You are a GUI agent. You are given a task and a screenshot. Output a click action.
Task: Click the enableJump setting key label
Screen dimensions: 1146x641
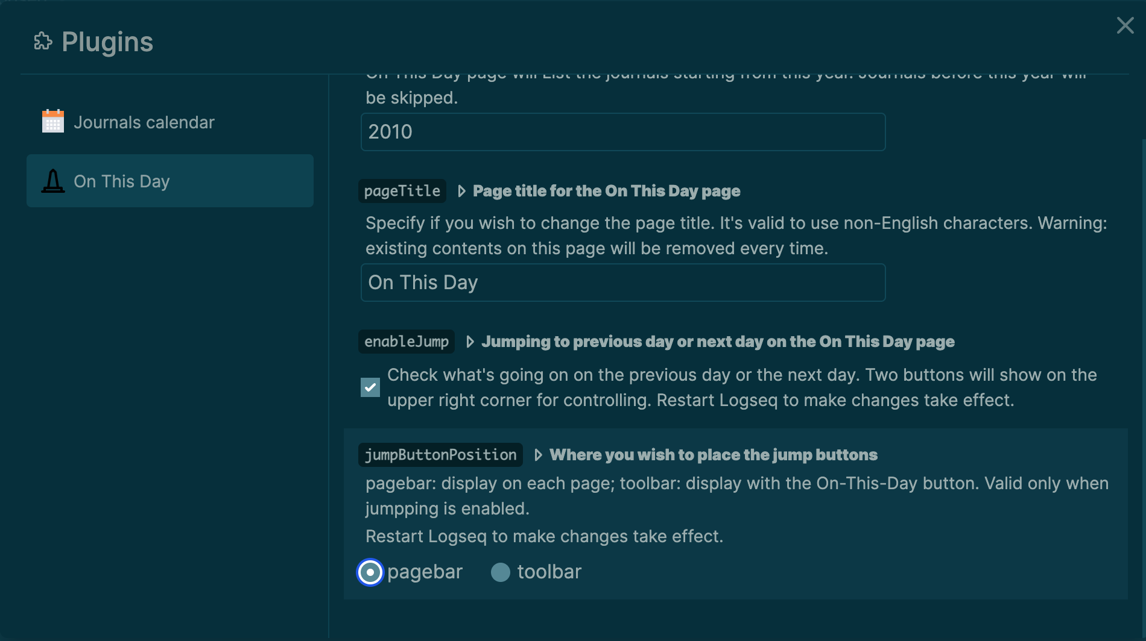407,342
